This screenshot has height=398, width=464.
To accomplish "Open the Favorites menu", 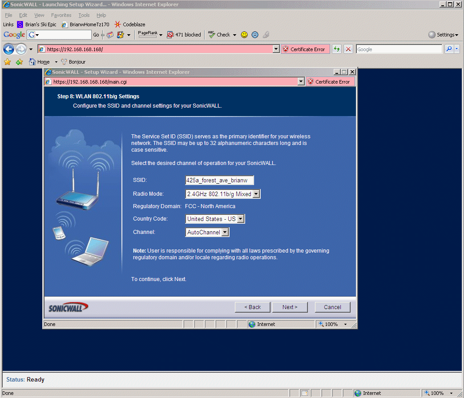I will 61,15.
